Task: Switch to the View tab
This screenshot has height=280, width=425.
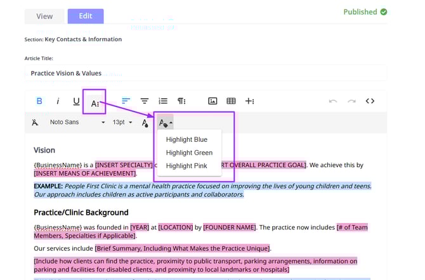Action: [x=44, y=16]
